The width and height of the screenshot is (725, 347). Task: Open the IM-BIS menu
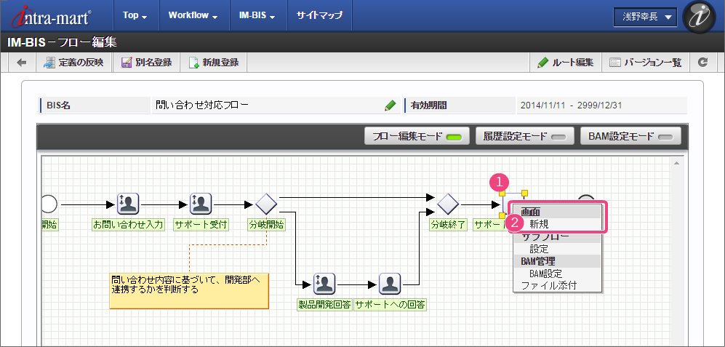coord(257,16)
